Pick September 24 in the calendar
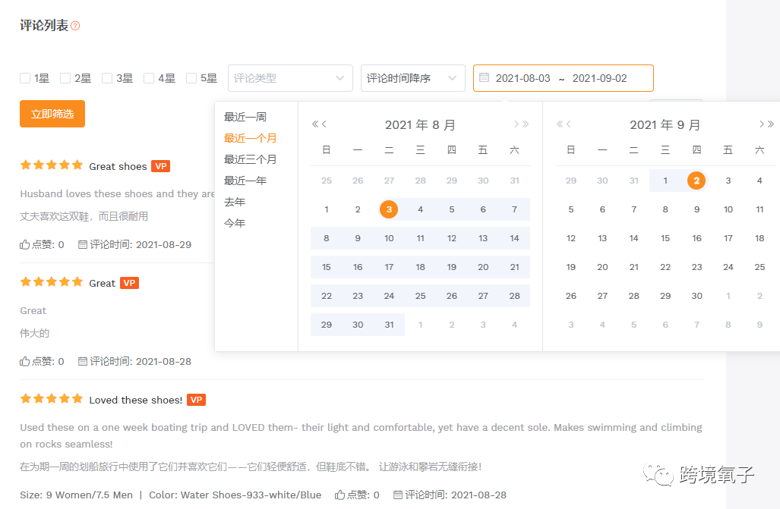 tap(728, 267)
